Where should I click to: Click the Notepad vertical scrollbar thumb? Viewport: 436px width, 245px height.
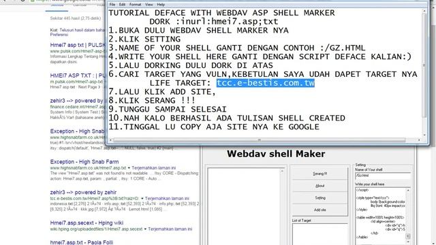tap(424, 65)
